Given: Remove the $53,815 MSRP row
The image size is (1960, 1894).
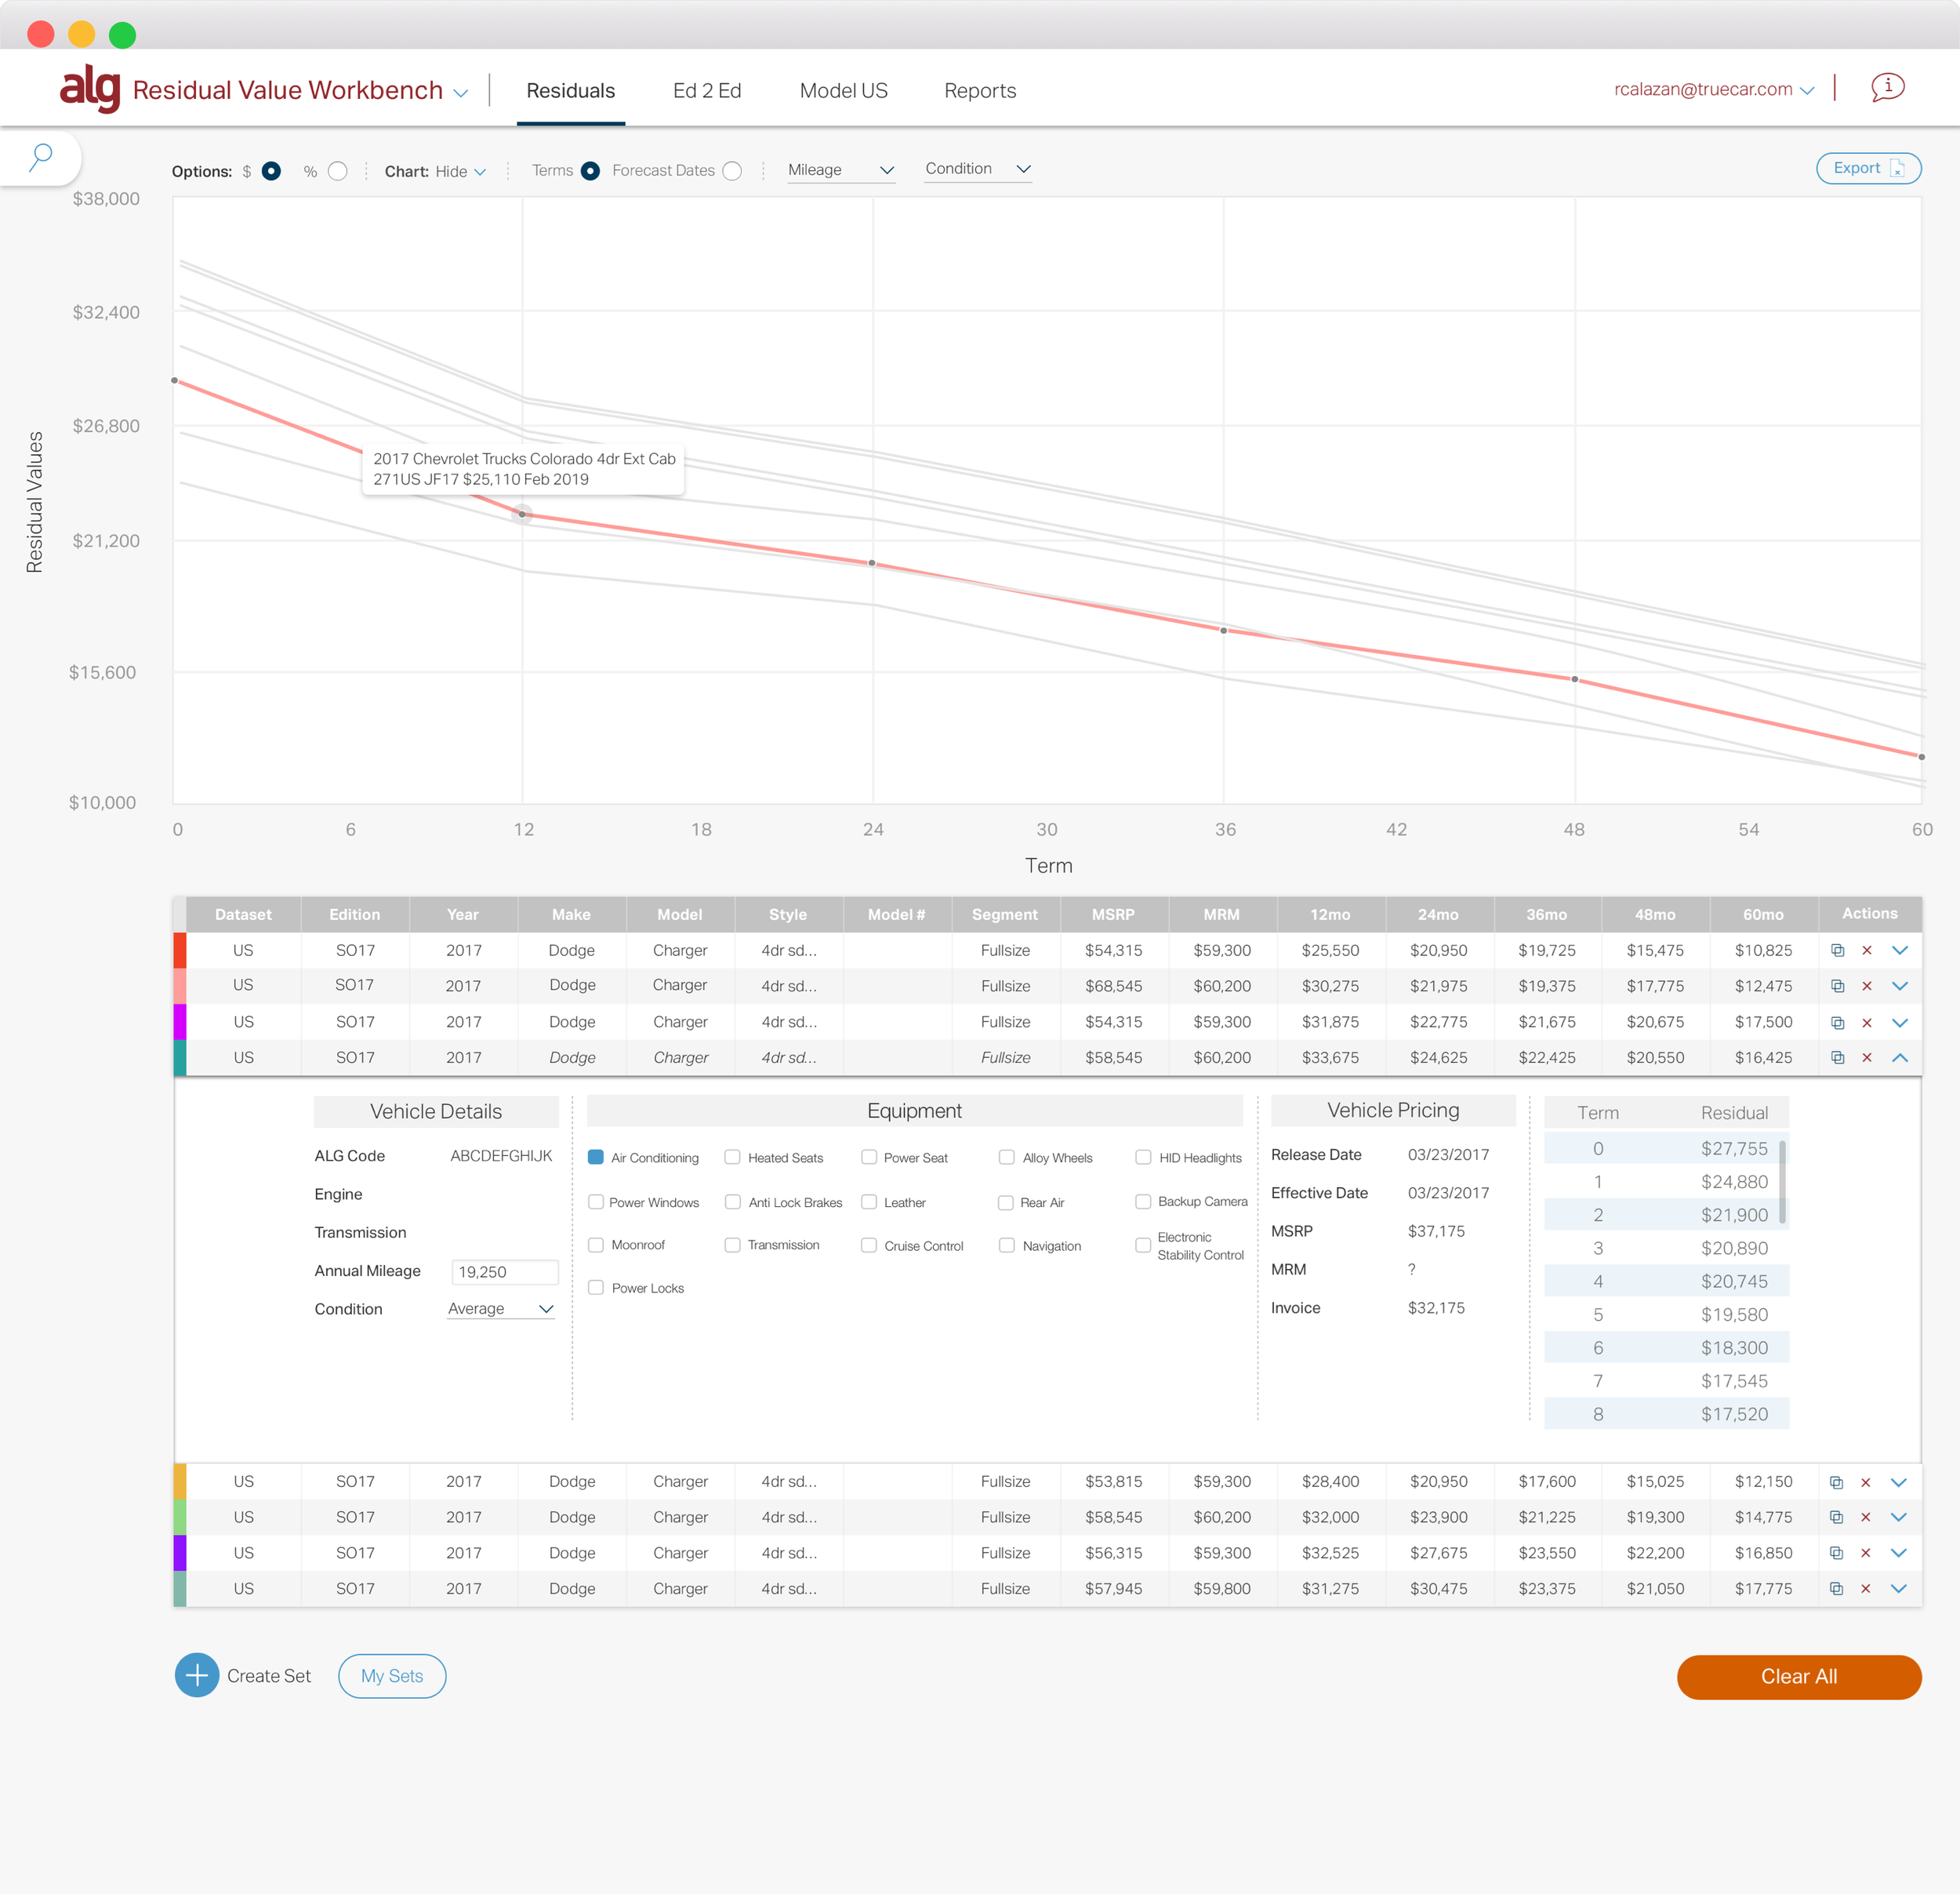Looking at the screenshot, I should (x=1865, y=1481).
